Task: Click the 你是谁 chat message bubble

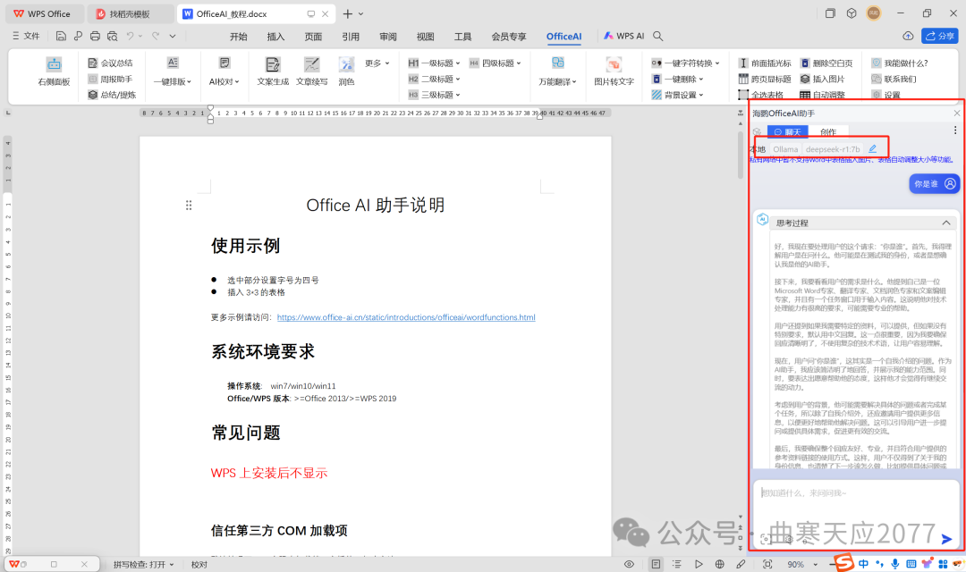Action: (x=934, y=183)
